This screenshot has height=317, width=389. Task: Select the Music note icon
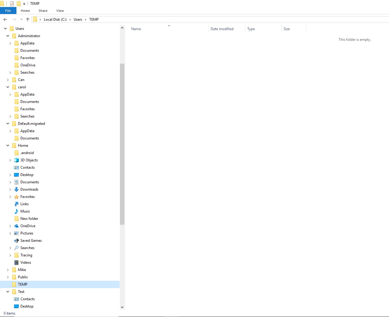click(x=16, y=211)
